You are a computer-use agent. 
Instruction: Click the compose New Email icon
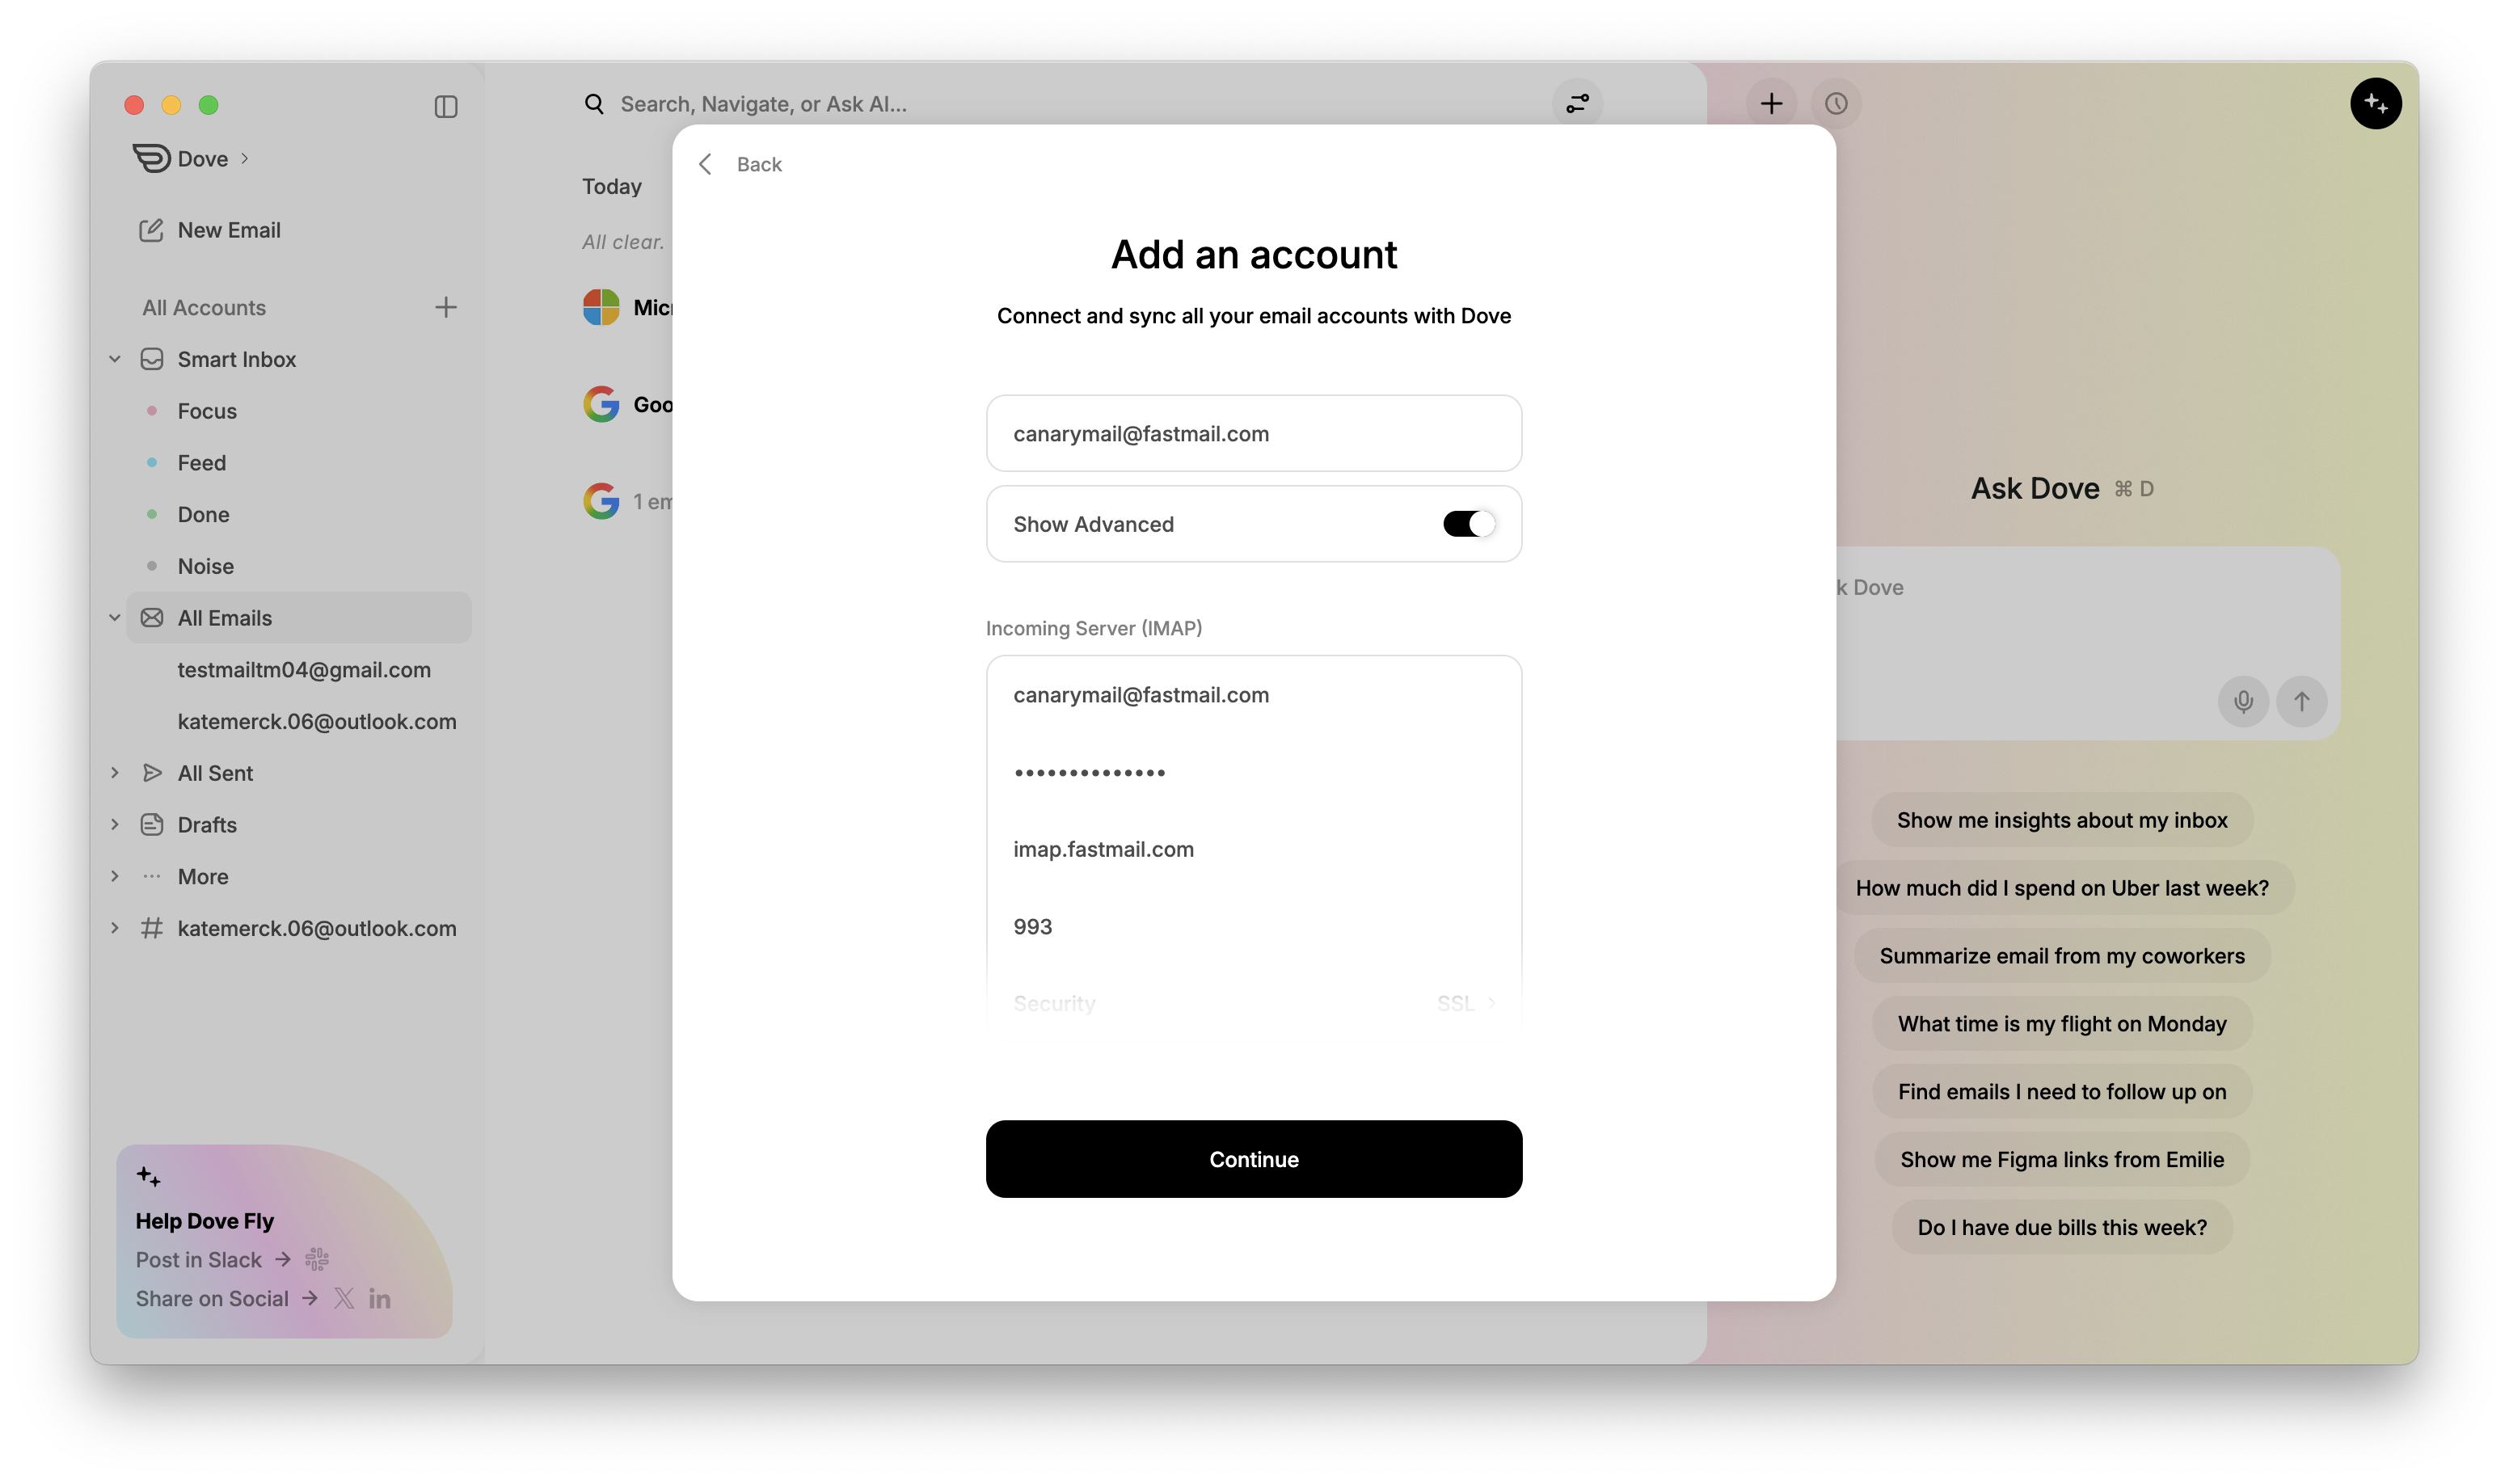click(151, 230)
